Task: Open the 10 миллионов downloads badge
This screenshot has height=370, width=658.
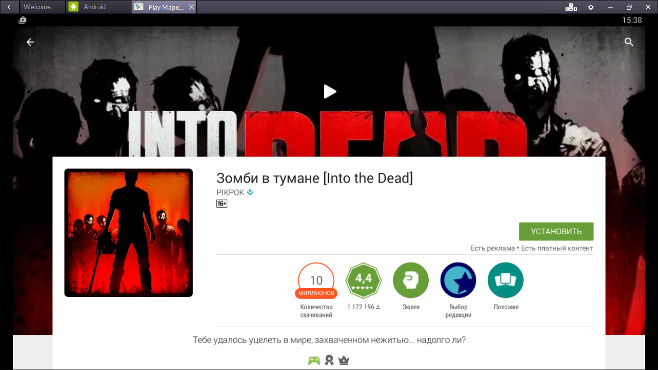Action: pos(316,280)
